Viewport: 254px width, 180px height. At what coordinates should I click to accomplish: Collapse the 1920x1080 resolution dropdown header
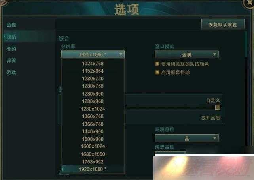[x=93, y=54]
